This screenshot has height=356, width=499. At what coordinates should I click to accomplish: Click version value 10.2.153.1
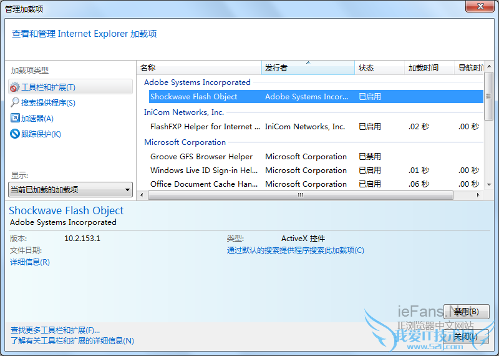click(x=82, y=239)
